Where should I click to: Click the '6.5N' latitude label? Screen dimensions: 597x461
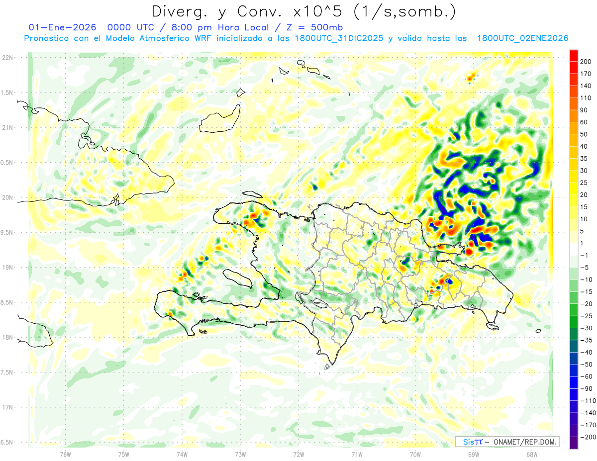tap(7, 442)
